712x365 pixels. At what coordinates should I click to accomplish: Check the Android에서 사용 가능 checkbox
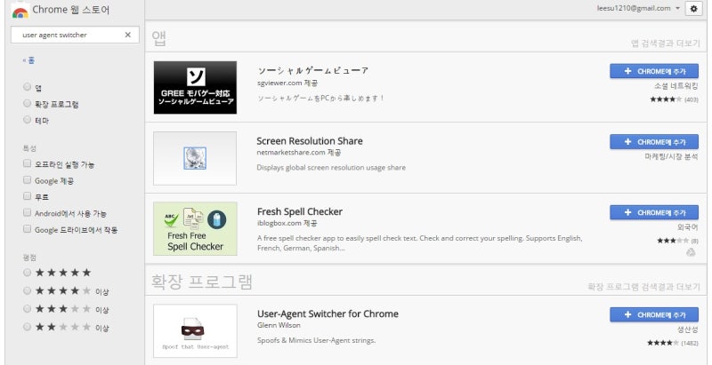tap(28, 213)
